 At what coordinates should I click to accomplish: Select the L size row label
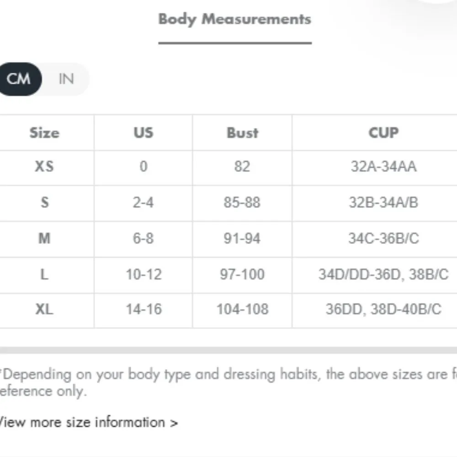click(44, 274)
